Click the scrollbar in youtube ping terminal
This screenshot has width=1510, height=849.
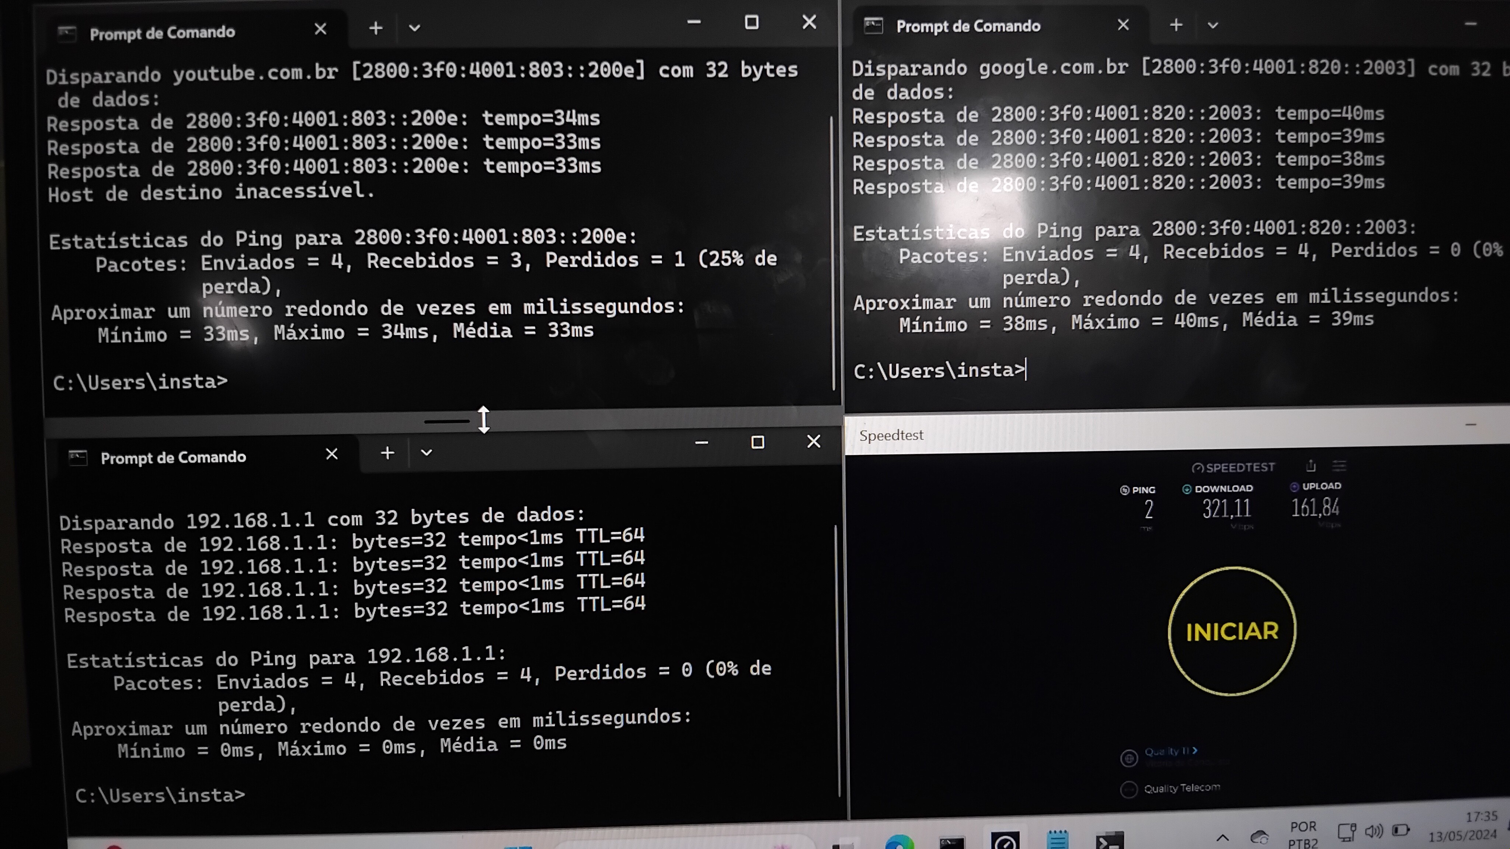(x=832, y=252)
